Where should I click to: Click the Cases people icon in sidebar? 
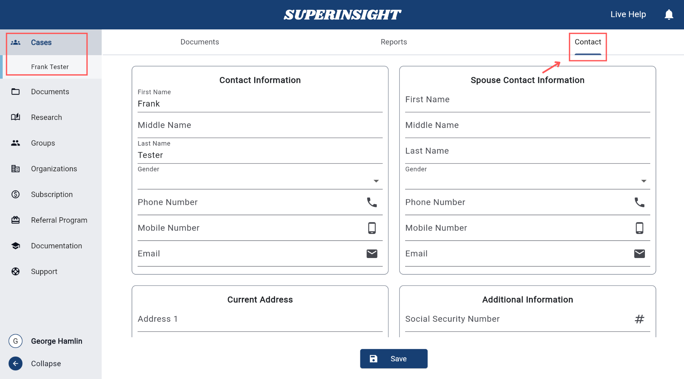pyautogui.click(x=15, y=42)
